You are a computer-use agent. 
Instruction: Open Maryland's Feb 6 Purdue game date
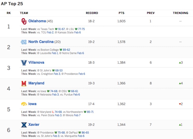tap(77, 94)
